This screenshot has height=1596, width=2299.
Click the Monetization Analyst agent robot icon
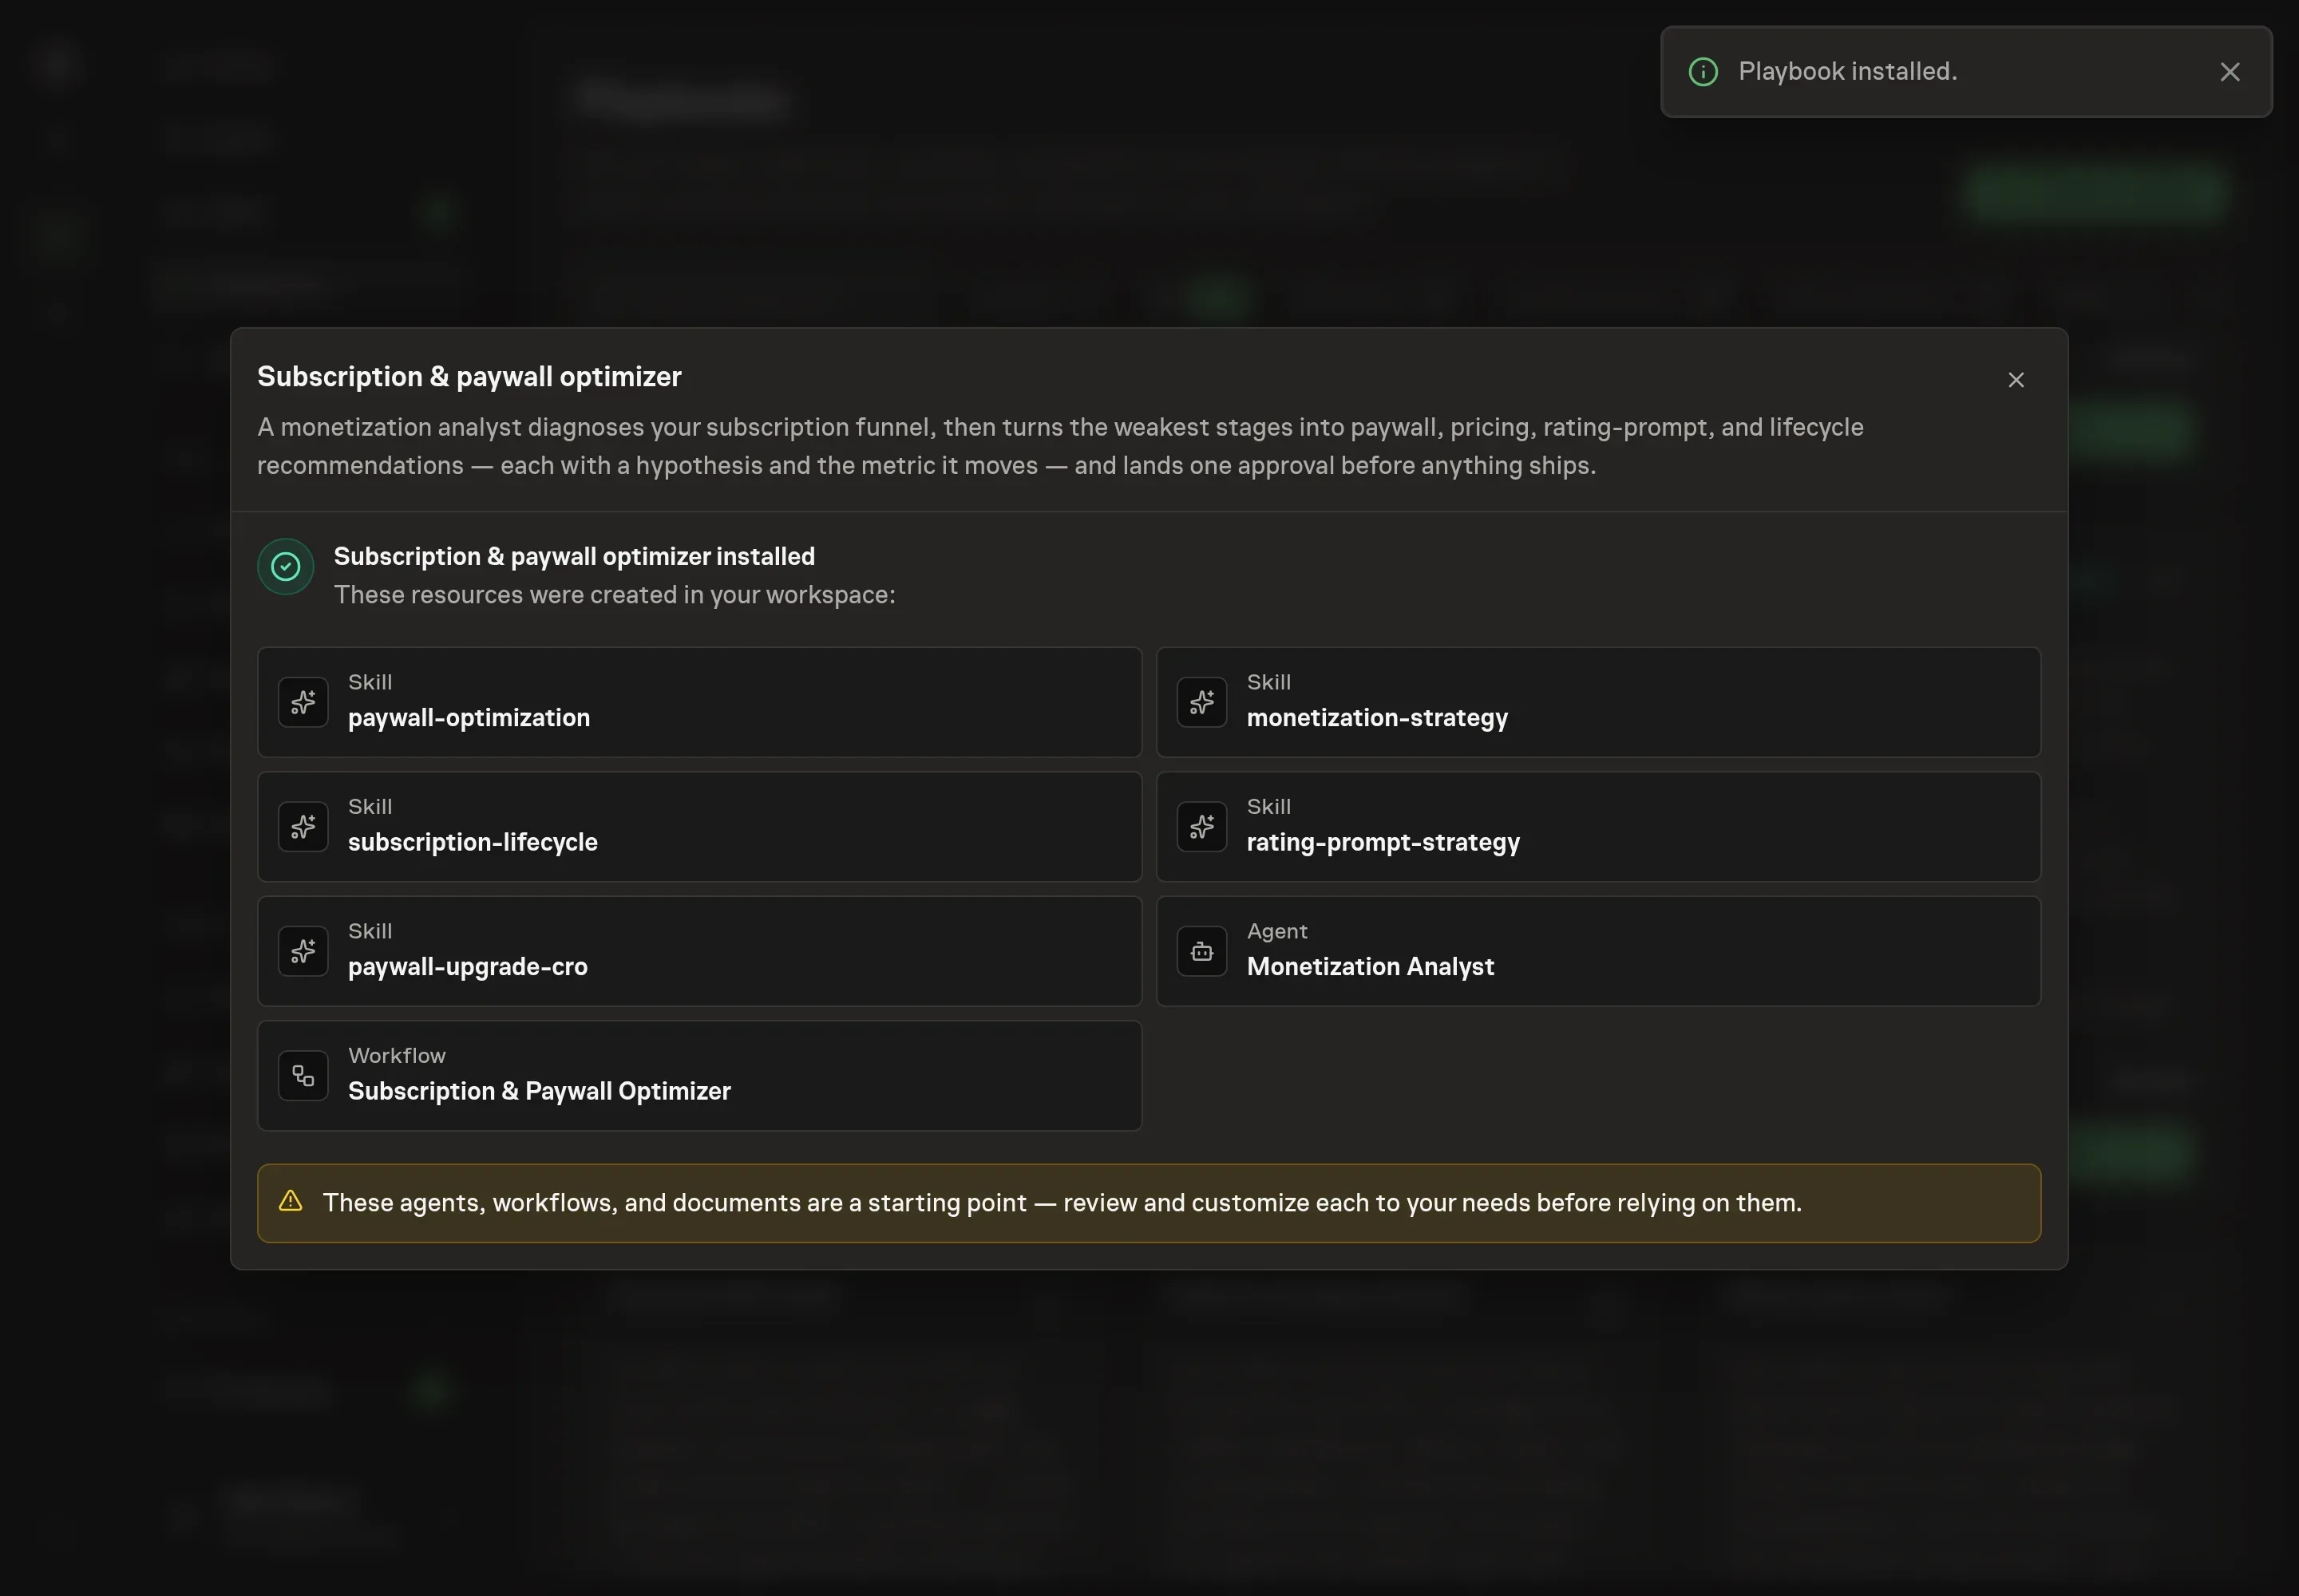(x=1201, y=951)
